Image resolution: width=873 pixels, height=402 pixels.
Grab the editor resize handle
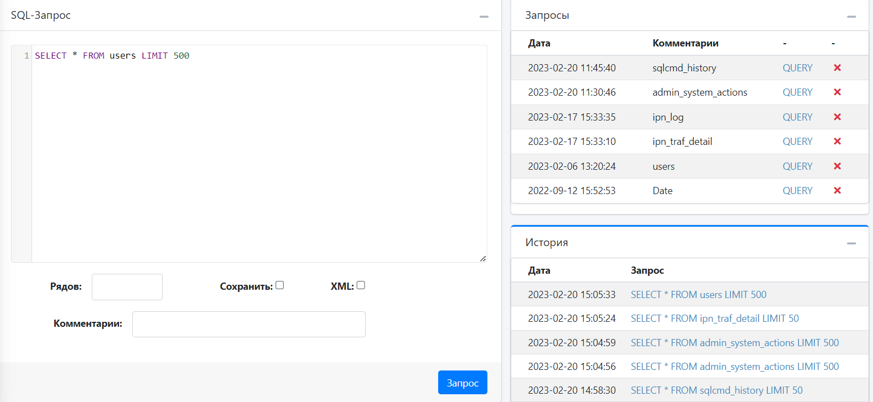[483, 258]
